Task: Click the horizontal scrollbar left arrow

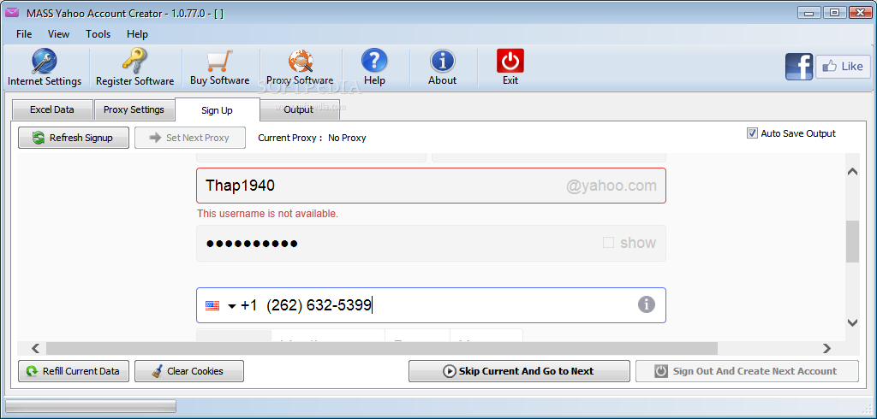Action: tap(36, 349)
